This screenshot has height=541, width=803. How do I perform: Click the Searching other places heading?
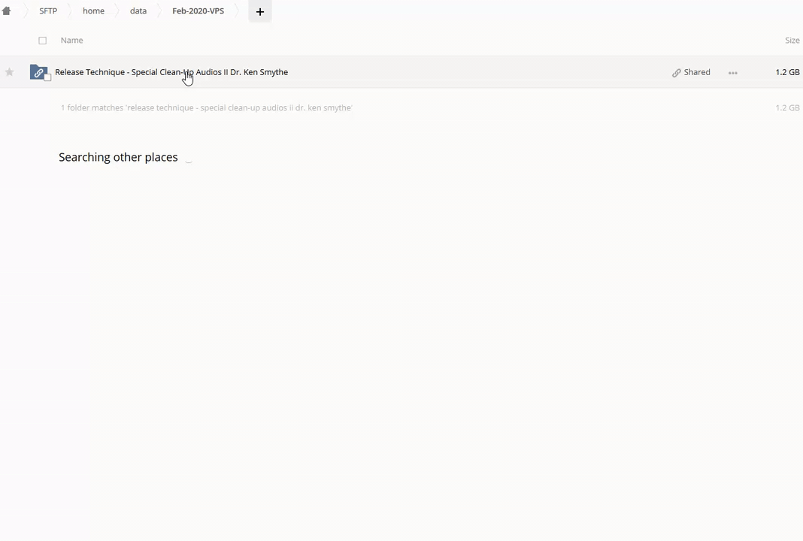point(118,157)
